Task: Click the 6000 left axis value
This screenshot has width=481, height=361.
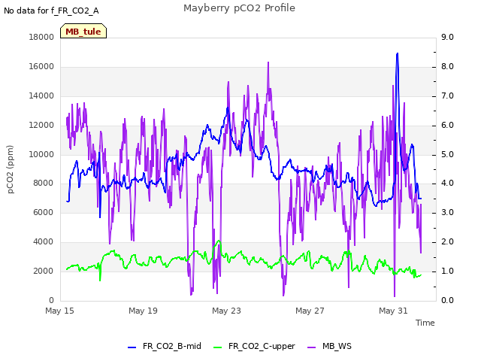Action: pyautogui.click(x=44, y=212)
